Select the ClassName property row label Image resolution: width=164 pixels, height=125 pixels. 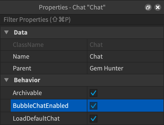[28, 45]
